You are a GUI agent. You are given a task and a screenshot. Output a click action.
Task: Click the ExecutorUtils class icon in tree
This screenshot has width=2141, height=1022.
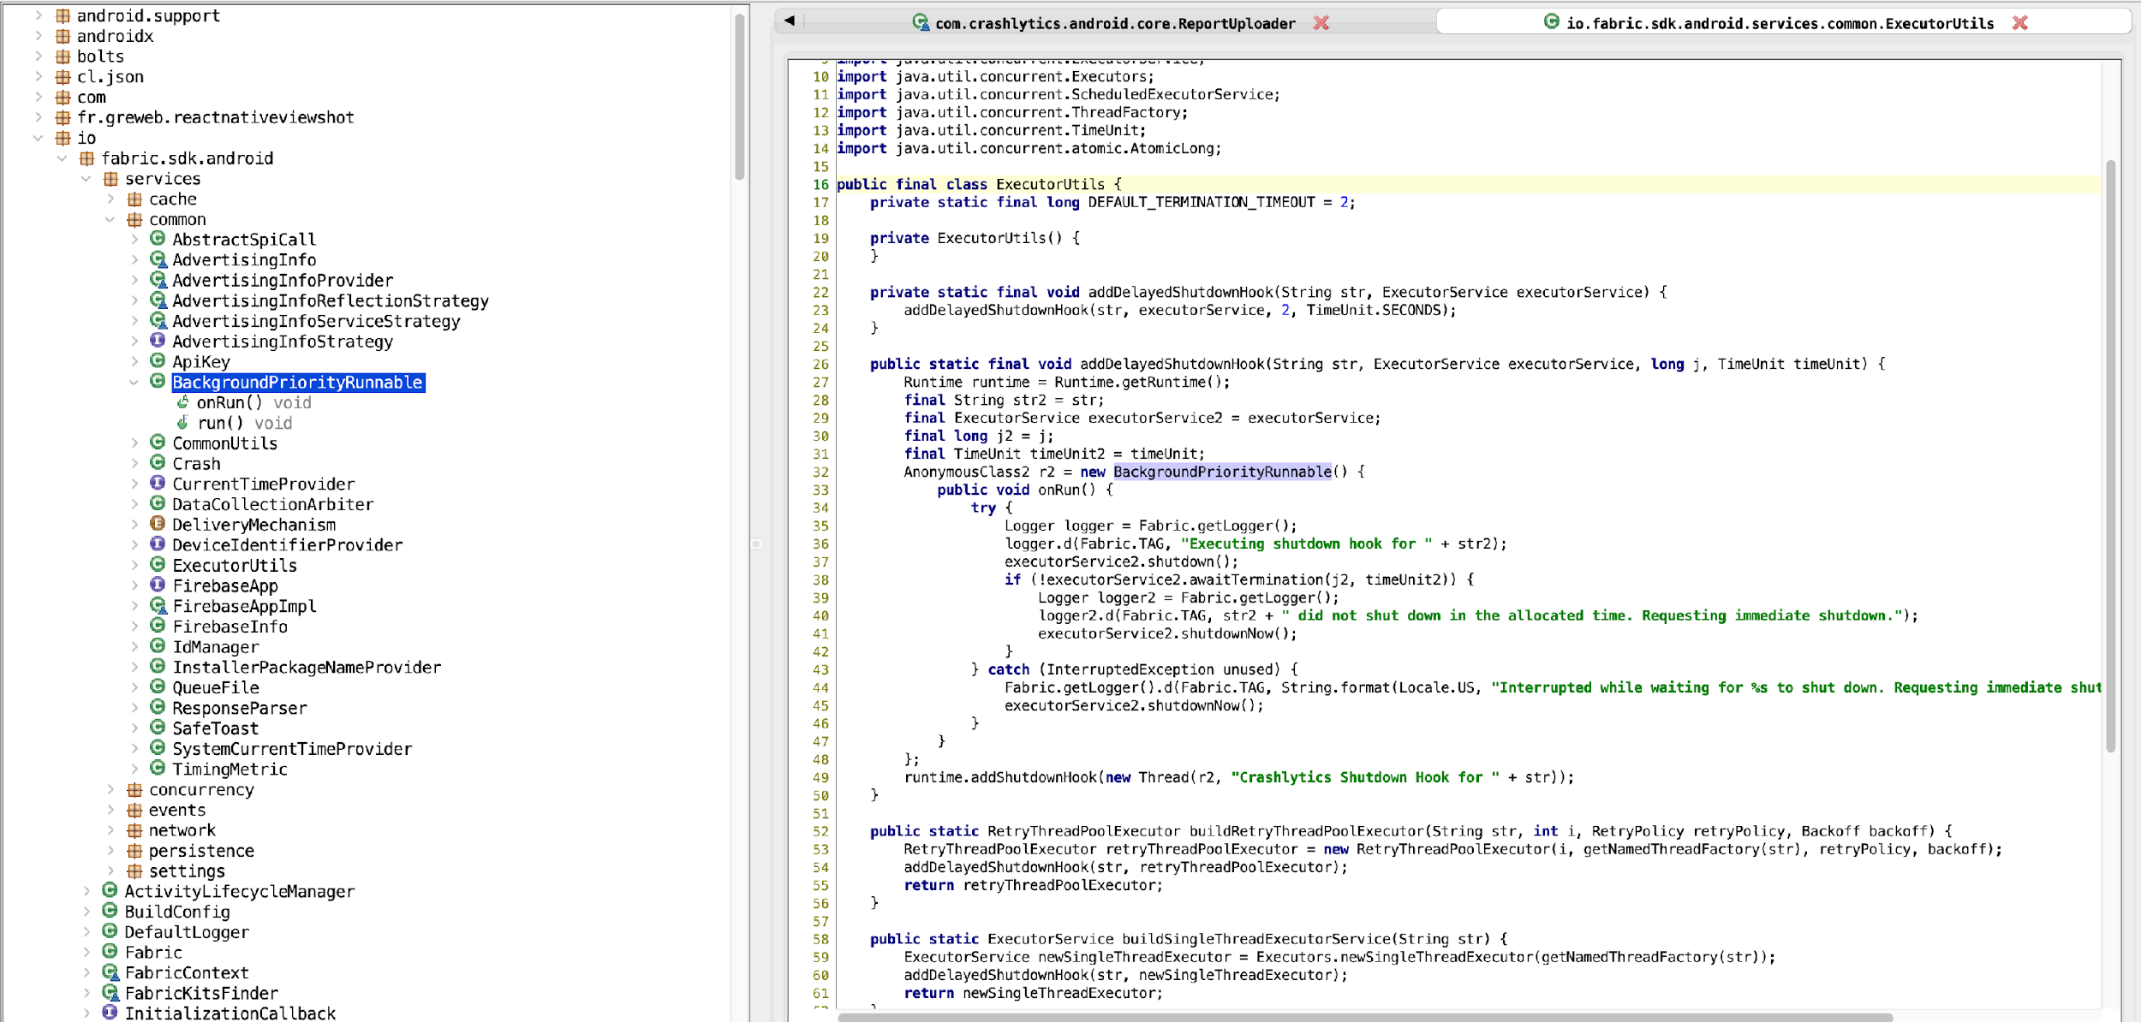(158, 565)
